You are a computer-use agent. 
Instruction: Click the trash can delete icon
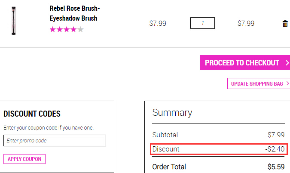click(x=285, y=24)
